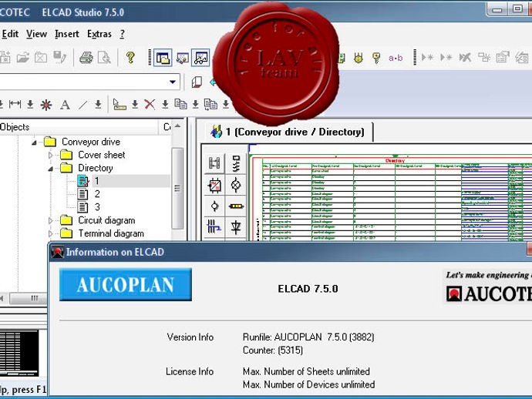Click the printer icon to print
Screen dimensions: 532x399
pyautogui.click(x=86, y=58)
